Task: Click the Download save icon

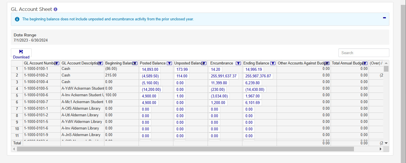Action: click(21, 52)
